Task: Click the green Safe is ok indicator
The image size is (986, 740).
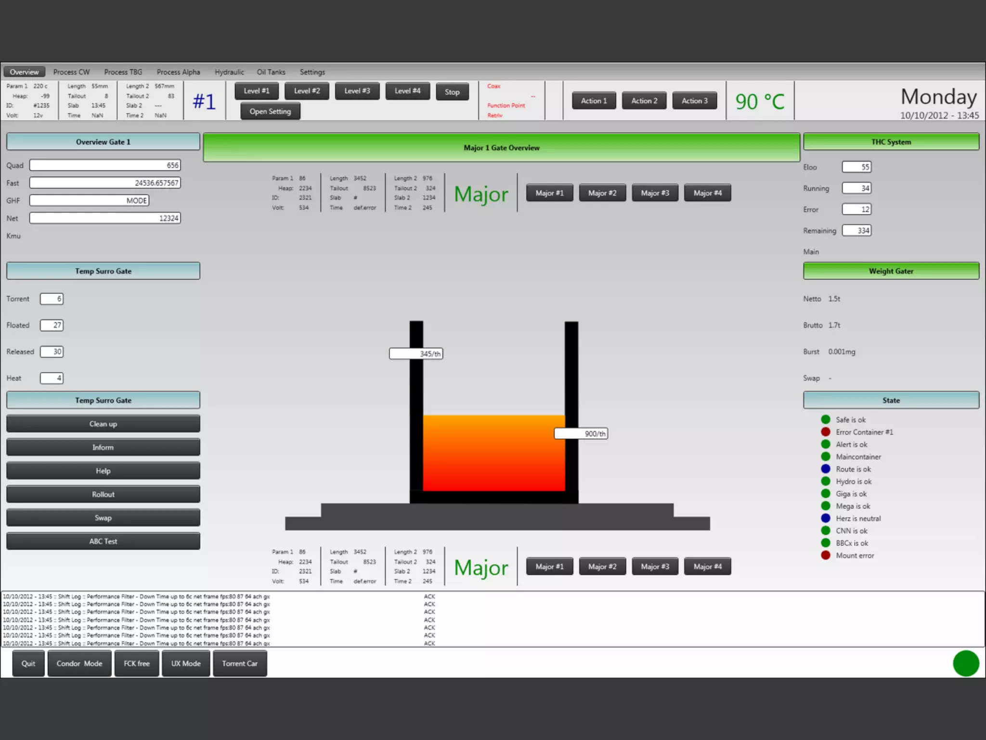Action: tap(826, 419)
